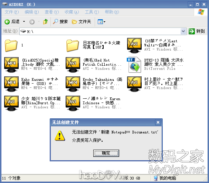Click the H:\ address bar field
The height and width of the screenshot is (183, 209).
(104, 31)
